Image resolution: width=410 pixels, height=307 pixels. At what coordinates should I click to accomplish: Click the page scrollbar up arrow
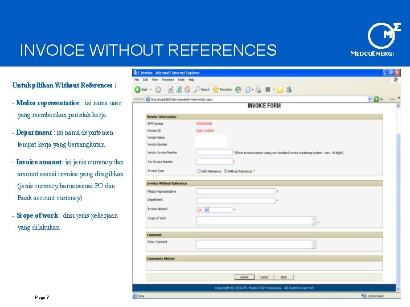(x=398, y=106)
